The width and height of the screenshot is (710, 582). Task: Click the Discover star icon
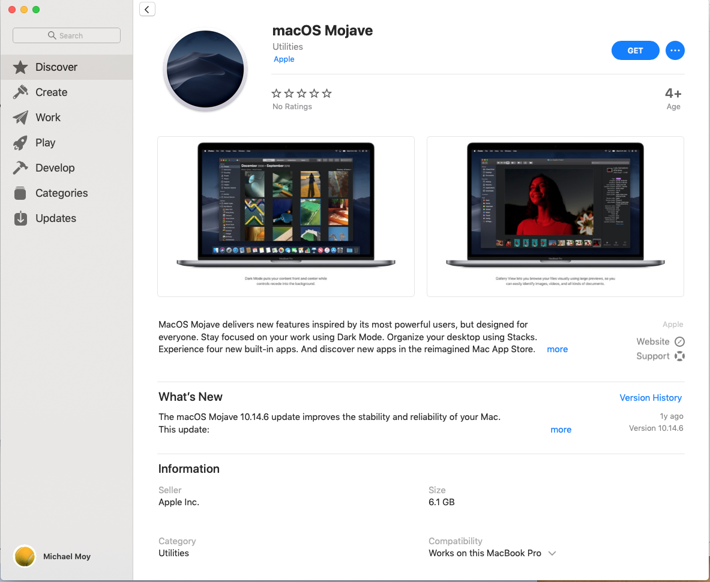pyautogui.click(x=20, y=67)
